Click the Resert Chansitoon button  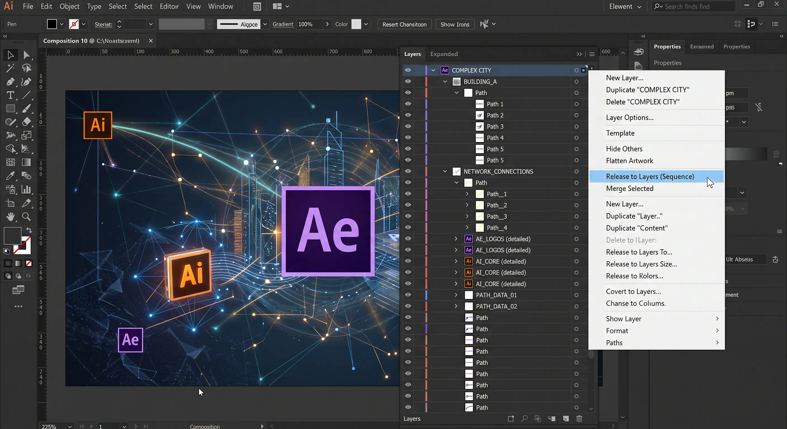point(404,24)
